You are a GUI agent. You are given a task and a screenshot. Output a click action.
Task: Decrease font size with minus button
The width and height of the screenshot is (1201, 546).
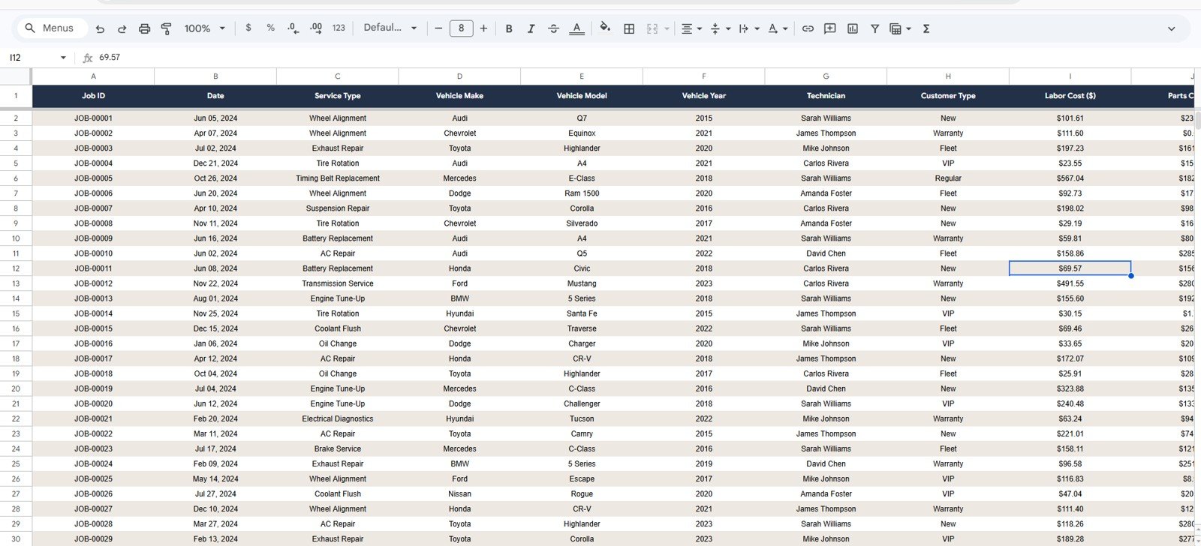(438, 28)
